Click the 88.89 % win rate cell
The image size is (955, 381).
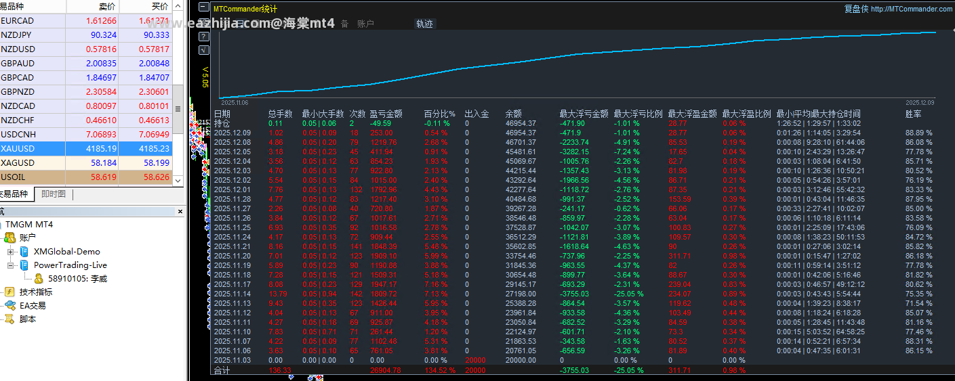[919, 133]
